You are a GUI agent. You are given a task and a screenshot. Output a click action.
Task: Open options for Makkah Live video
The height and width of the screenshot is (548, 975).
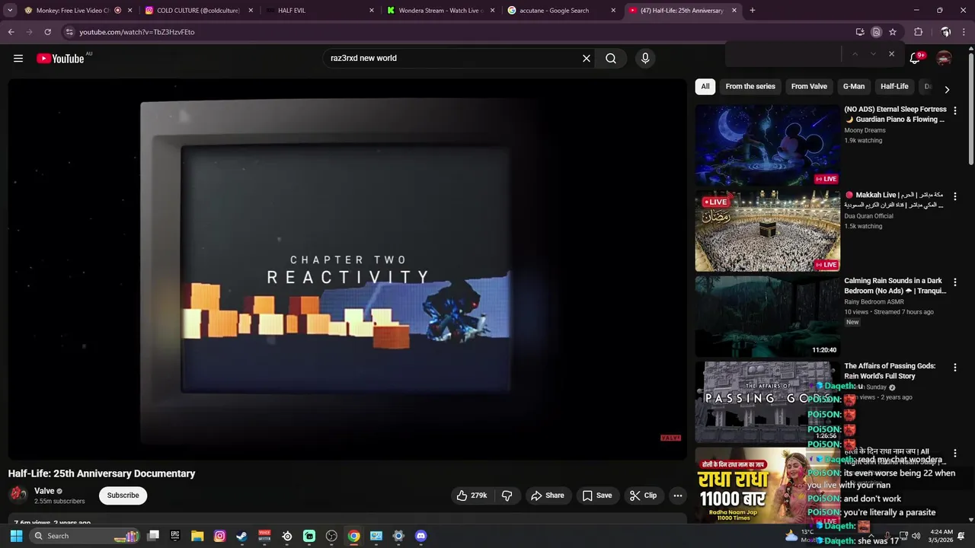pyautogui.click(x=954, y=196)
